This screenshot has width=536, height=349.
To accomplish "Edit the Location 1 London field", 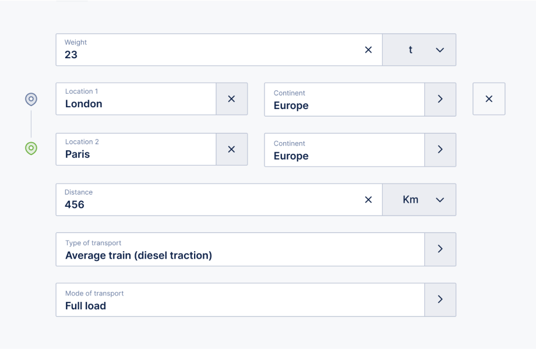I will 136,99.
